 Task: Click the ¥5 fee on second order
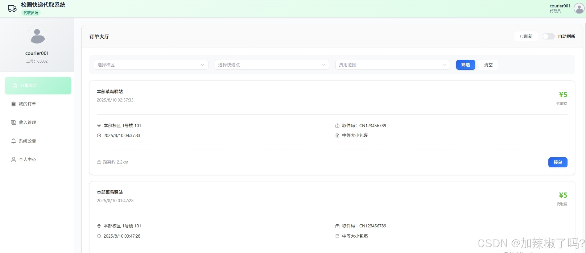coord(563,195)
